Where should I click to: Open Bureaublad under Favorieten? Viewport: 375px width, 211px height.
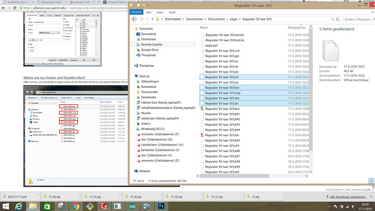[148, 34]
